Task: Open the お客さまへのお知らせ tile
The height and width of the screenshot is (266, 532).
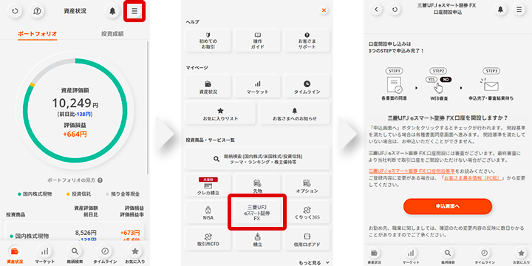Action: tap(295, 113)
